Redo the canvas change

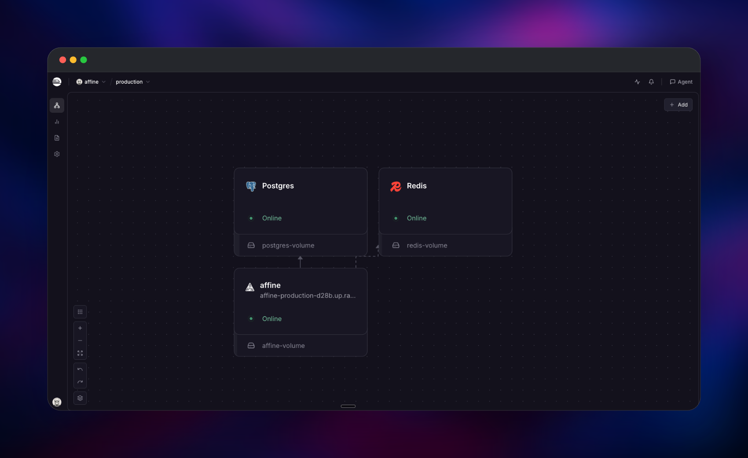pyautogui.click(x=80, y=382)
